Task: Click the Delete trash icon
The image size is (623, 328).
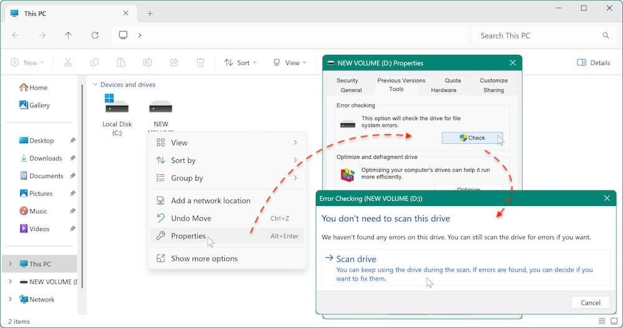Action: point(200,62)
